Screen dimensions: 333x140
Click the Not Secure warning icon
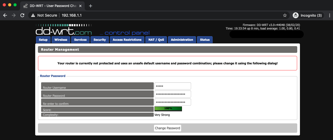(x=33, y=15)
